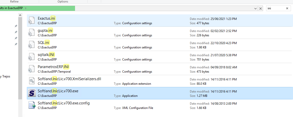Select the sqltalk.INI file icon
293x117 pixels.
pyautogui.click(x=31, y=57)
